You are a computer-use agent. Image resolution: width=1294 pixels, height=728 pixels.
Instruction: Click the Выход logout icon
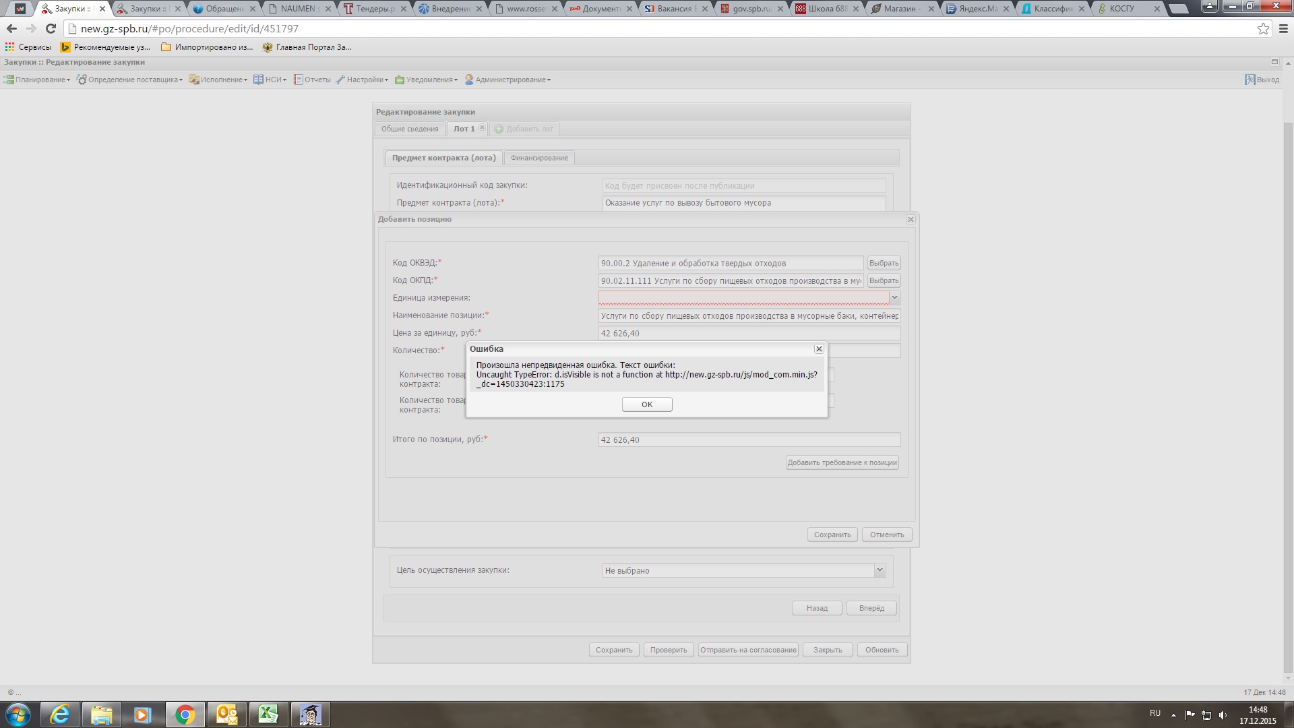click(1250, 80)
